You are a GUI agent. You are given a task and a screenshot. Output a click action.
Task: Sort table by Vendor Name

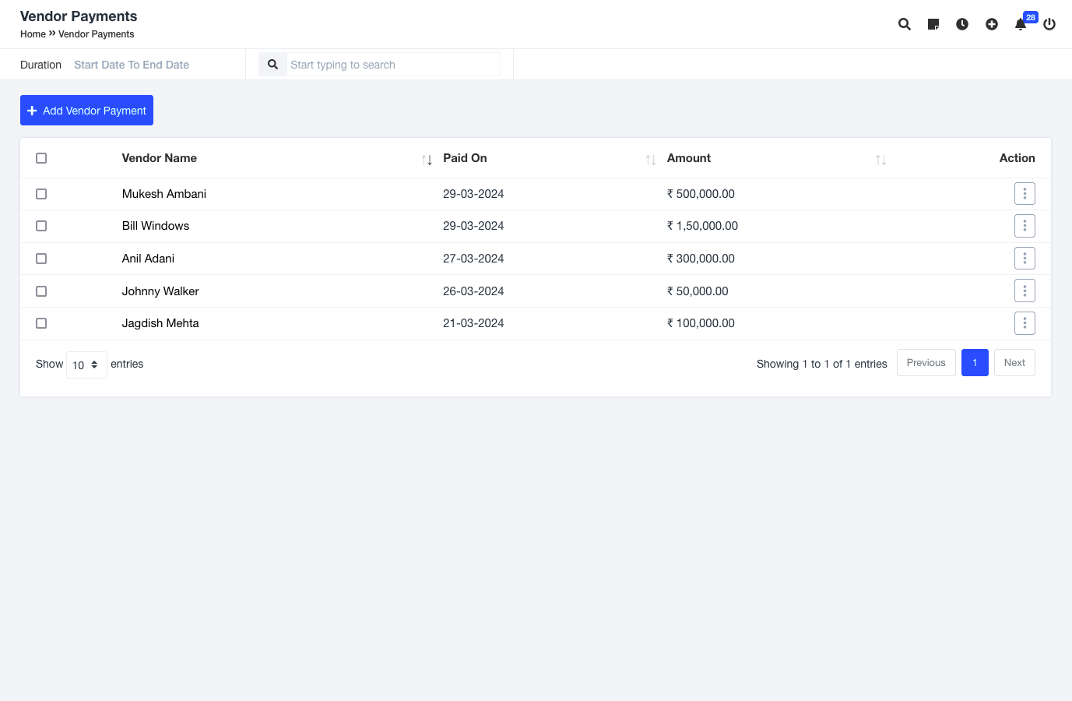pos(427,160)
